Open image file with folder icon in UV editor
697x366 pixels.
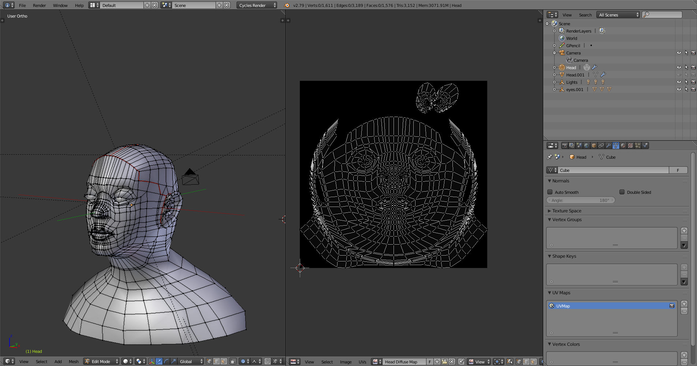444,362
